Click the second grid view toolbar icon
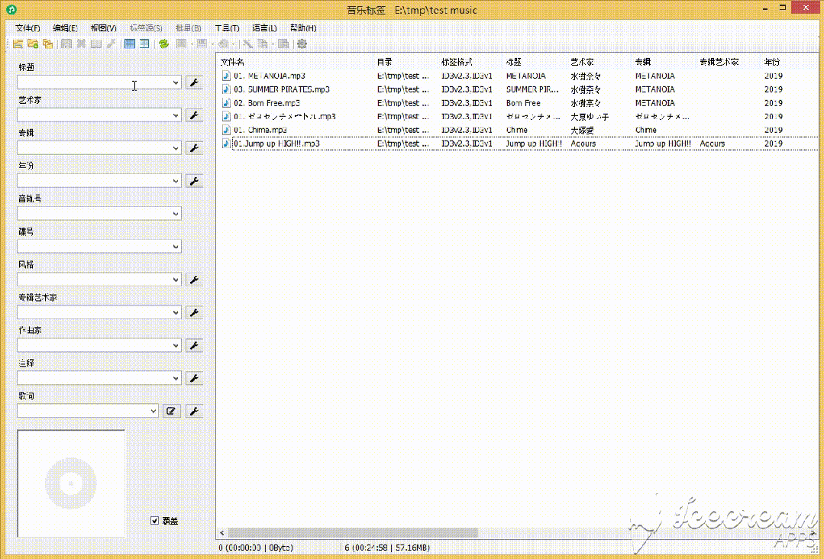Screen dimensions: 824x559 [144, 44]
